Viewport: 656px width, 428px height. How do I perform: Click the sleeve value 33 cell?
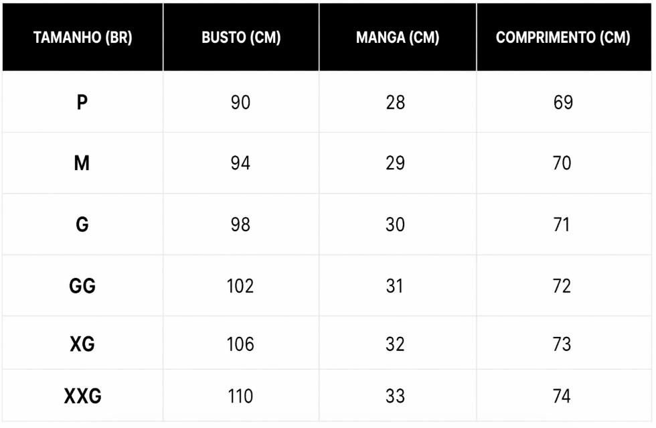point(395,397)
